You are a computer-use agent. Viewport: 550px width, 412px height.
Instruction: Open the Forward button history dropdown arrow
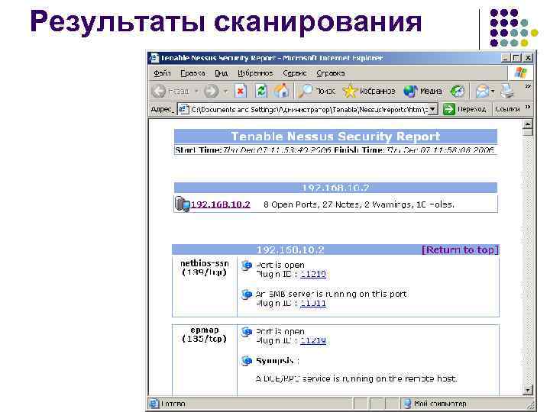226,91
